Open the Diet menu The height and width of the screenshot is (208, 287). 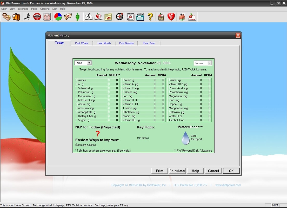coord(55,9)
